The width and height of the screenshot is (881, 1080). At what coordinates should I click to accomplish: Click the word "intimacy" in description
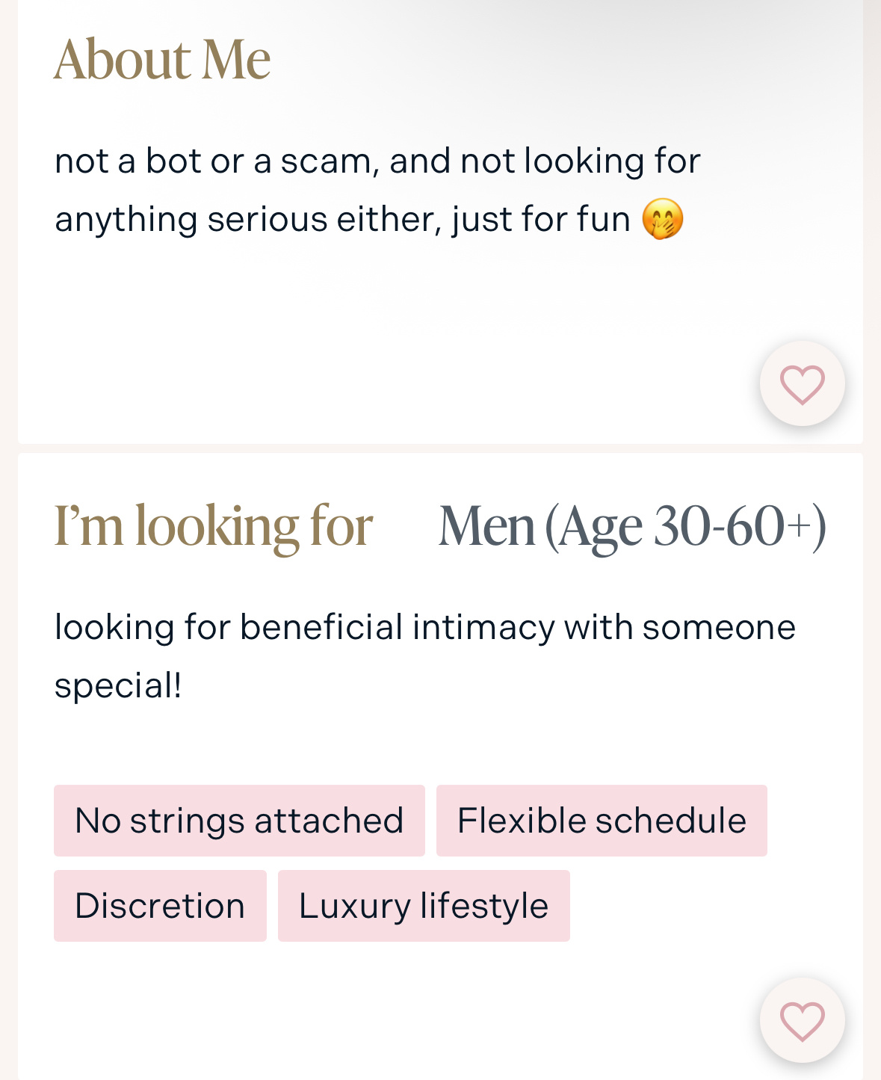[x=483, y=627]
